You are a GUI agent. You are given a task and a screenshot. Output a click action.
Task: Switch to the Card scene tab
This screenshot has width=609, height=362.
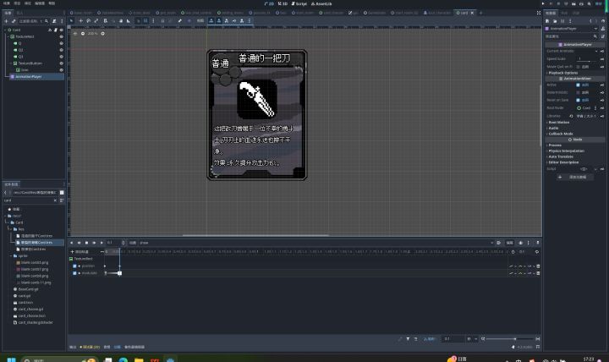[x=464, y=13]
